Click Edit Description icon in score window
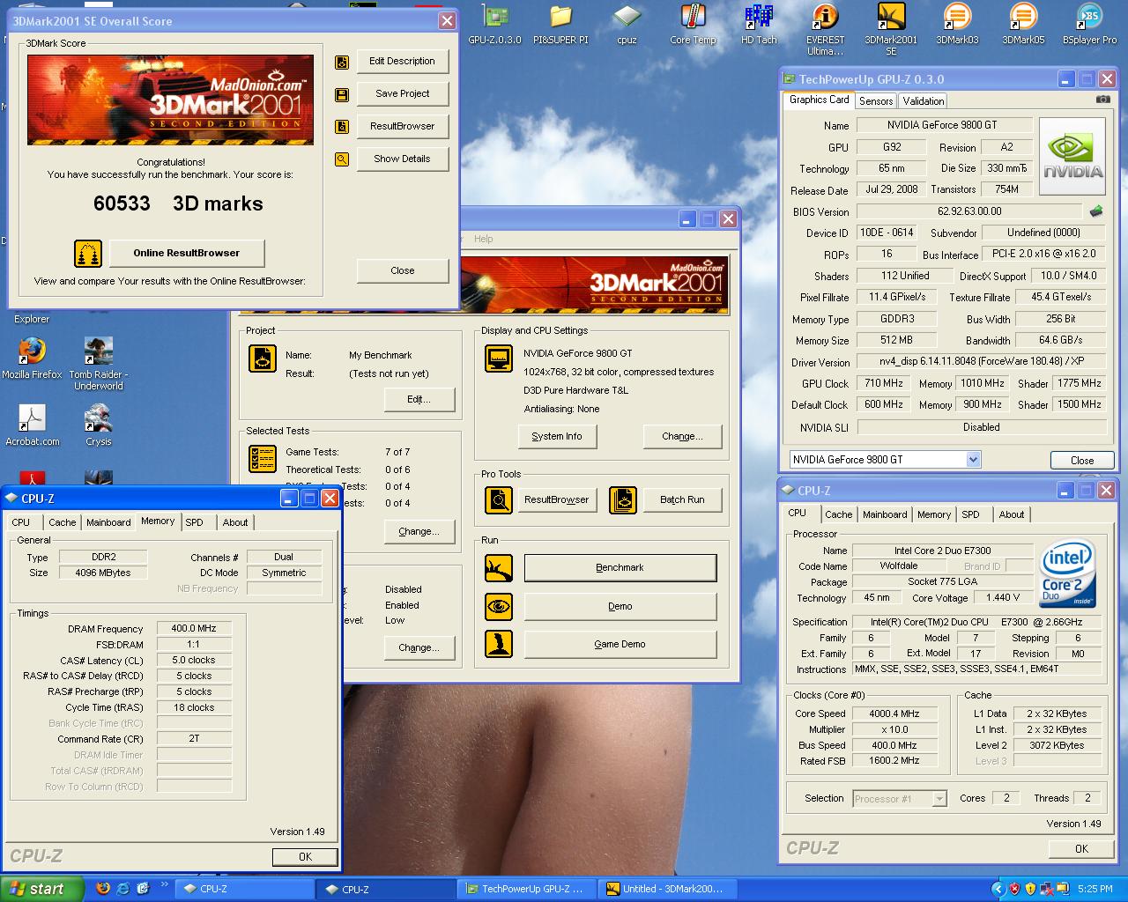Screen dimensions: 1128x902 (x=342, y=62)
